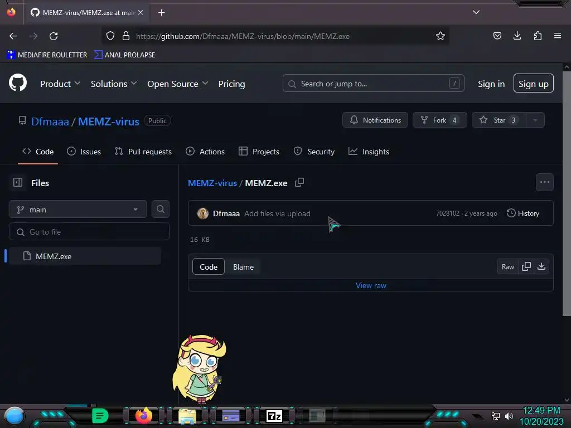Open the Start orb on the taskbar
The image size is (571, 428).
coord(14,416)
